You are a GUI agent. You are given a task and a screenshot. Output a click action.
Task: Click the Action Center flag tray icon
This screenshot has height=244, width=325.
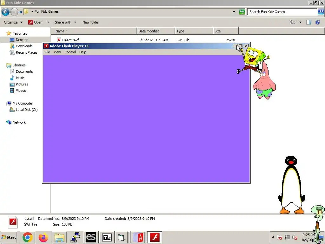click(x=279, y=237)
